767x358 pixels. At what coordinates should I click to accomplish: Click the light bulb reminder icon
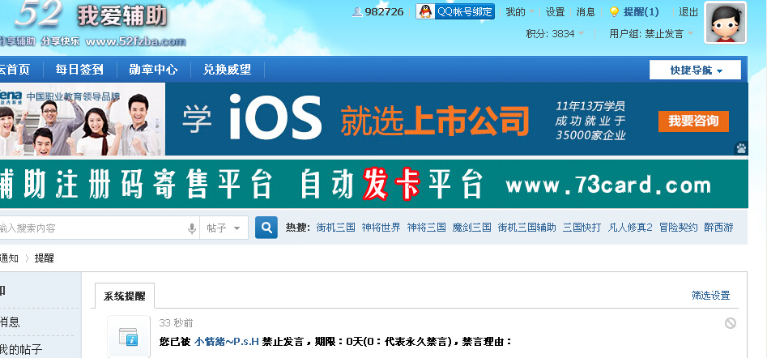pos(614,12)
